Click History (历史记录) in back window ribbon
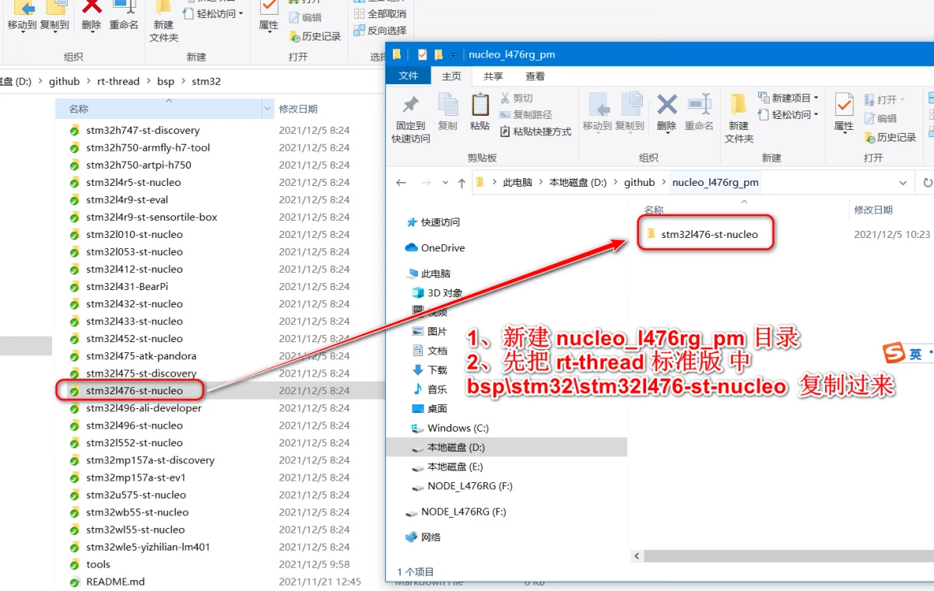This screenshot has width=934, height=591. 315,37
